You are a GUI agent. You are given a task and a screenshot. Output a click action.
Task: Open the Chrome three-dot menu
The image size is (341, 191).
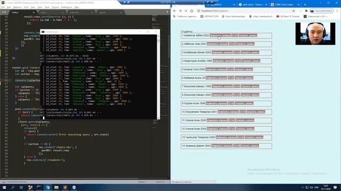click(x=337, y=11)
